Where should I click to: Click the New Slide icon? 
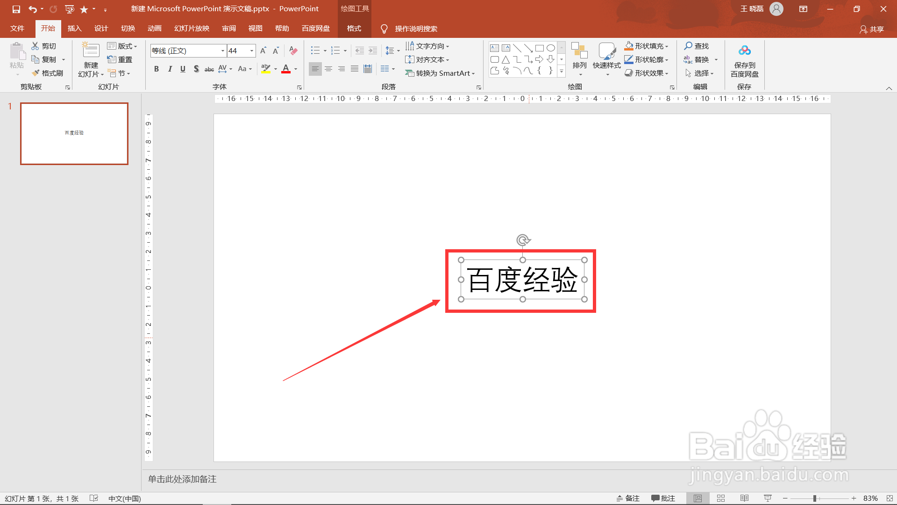(x=91, y=50)
